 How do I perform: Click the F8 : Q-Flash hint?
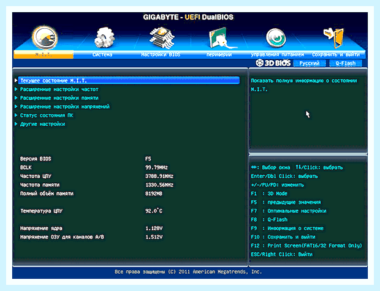tap(269, 220)
